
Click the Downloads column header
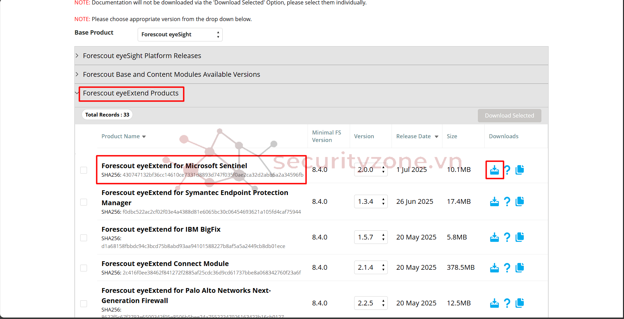click(x=504, y=136)
